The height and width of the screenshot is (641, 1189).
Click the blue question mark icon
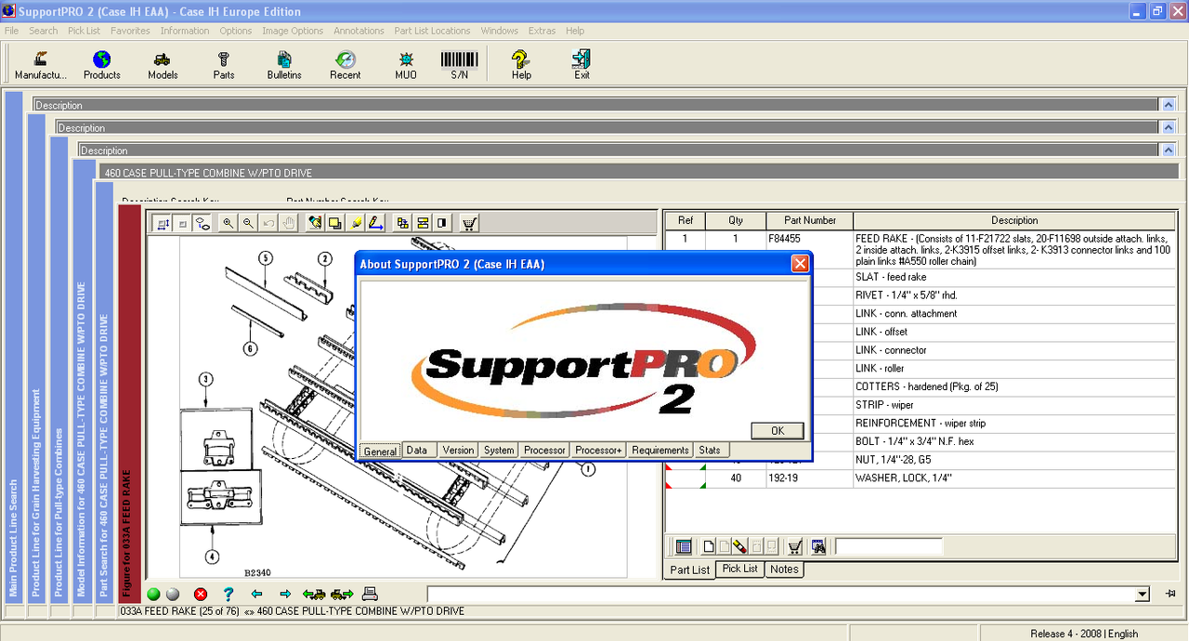229,594
